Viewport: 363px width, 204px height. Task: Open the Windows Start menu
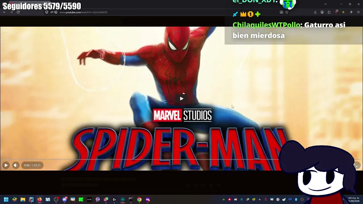[6, 199]
